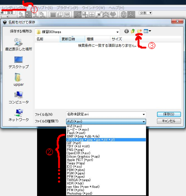Click the hexagon wireframe toolbar icon
The width and height of the screenshot is (186, 196).
(124, 15)
